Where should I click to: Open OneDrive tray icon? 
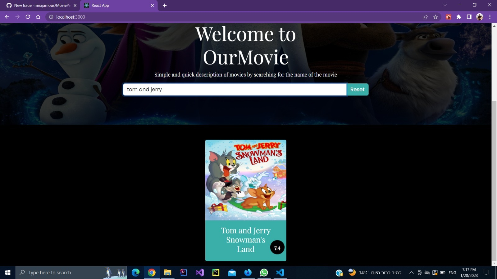[x=427, y=273]
